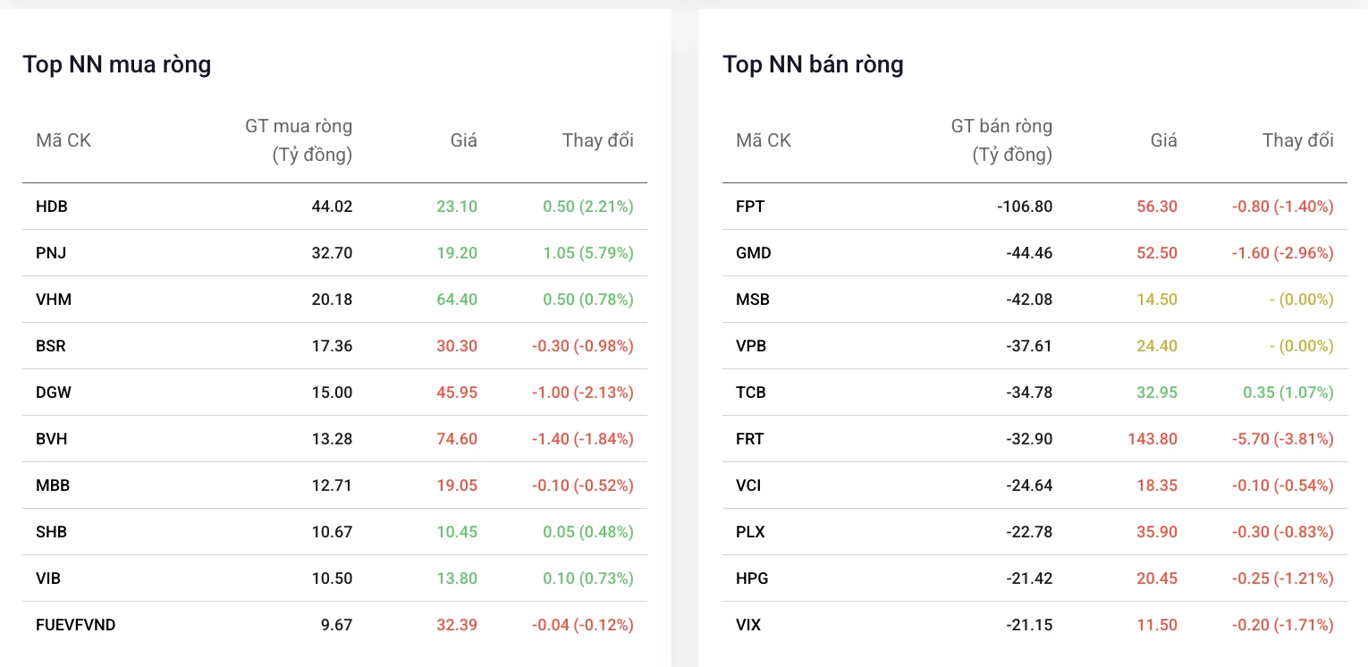
Task: Click the HDB stock code
Action: [x=52, y=207]
